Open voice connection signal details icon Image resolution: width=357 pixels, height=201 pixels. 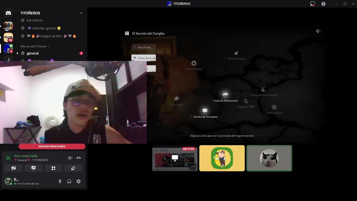point(8,158)
